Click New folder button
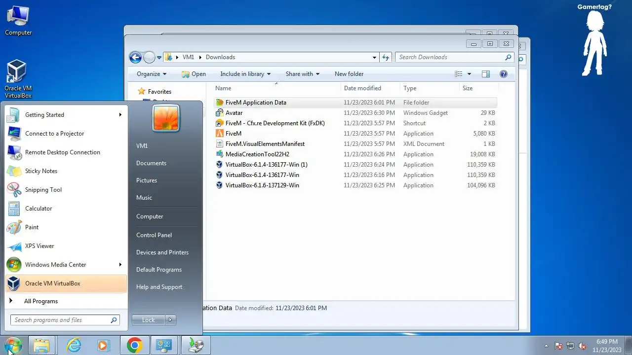This screenshot has height=355, width=632. 349,74
